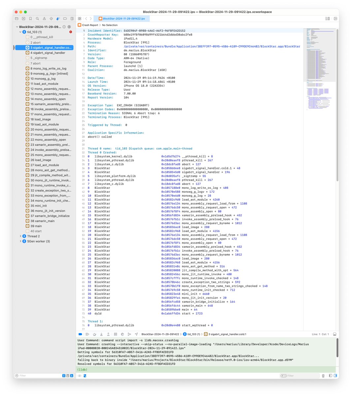This screenshot has height=396, width=352.
Task: Open the Debug navigator icon
Action: (x=58, y=19)
